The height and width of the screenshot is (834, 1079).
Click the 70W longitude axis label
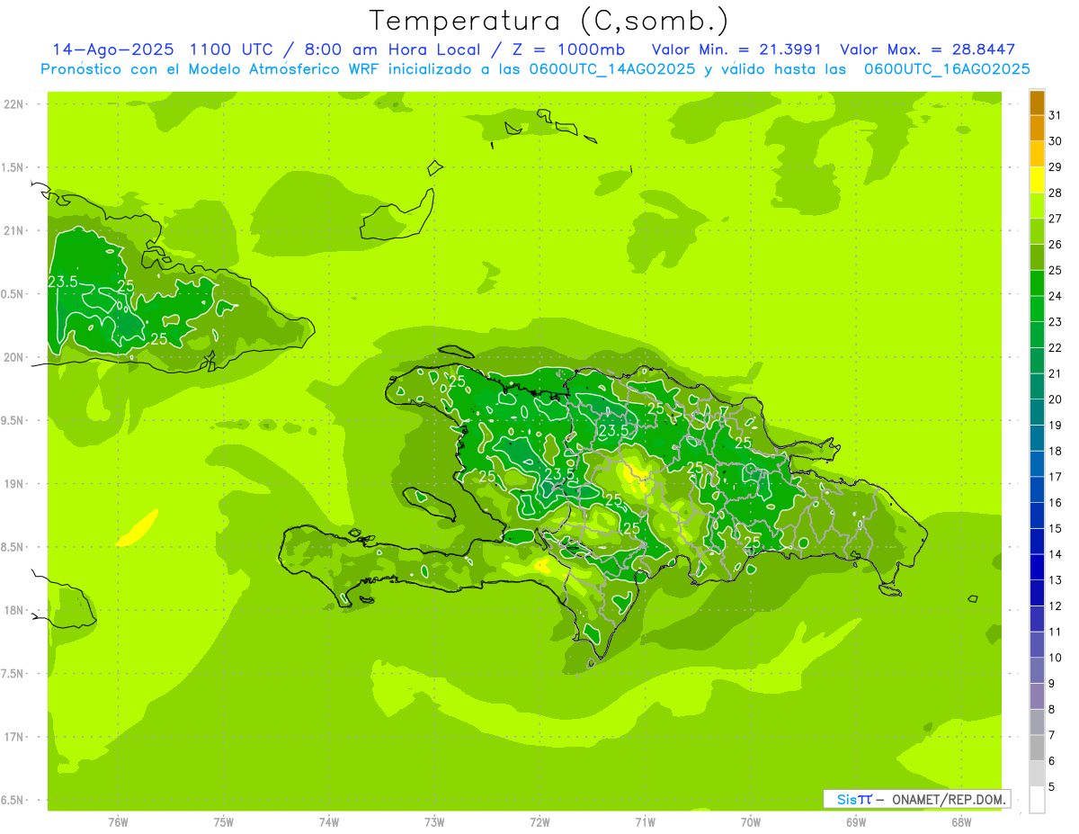[x=751, y=822]
